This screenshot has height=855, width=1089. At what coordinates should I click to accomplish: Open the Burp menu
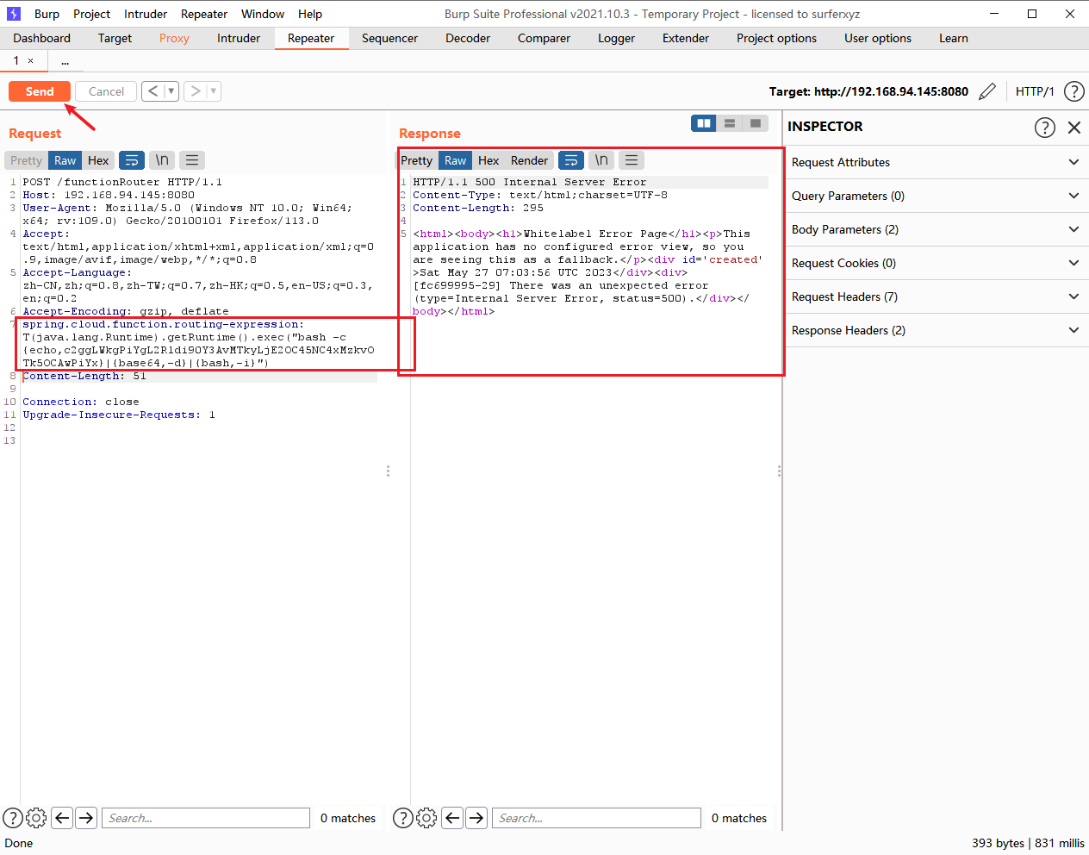coord(47,14)
